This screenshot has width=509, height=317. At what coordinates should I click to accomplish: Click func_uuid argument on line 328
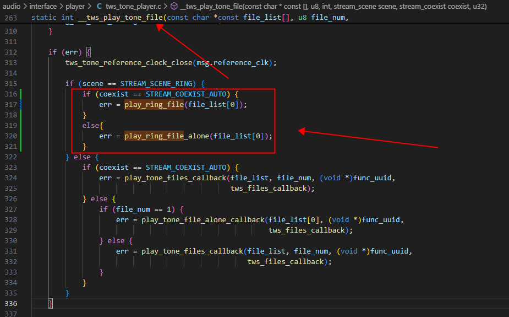381,220
